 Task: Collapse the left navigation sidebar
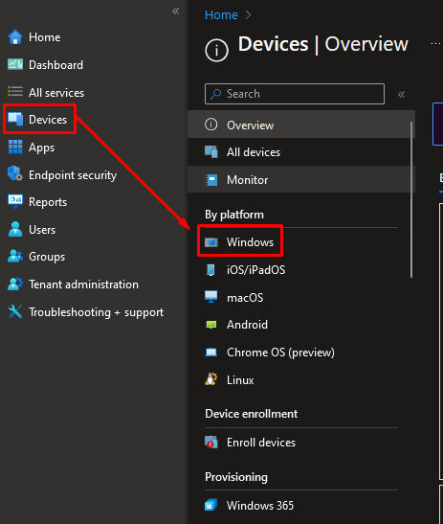pyautogui.click(x=176, y=11)
